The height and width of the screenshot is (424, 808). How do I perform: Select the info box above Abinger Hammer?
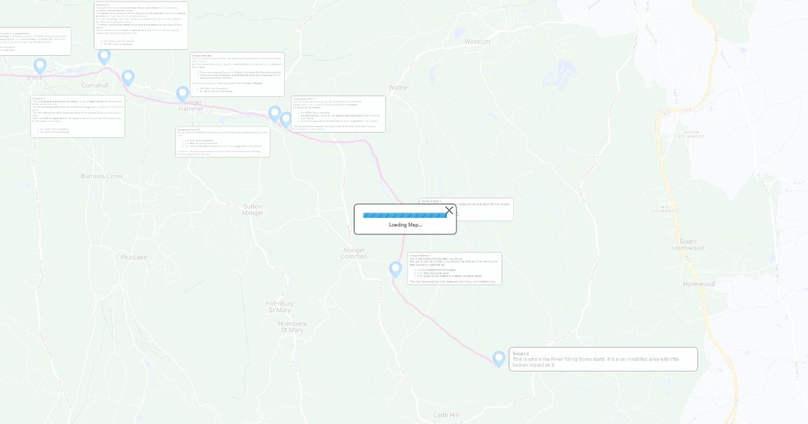[x=237, y=74]
